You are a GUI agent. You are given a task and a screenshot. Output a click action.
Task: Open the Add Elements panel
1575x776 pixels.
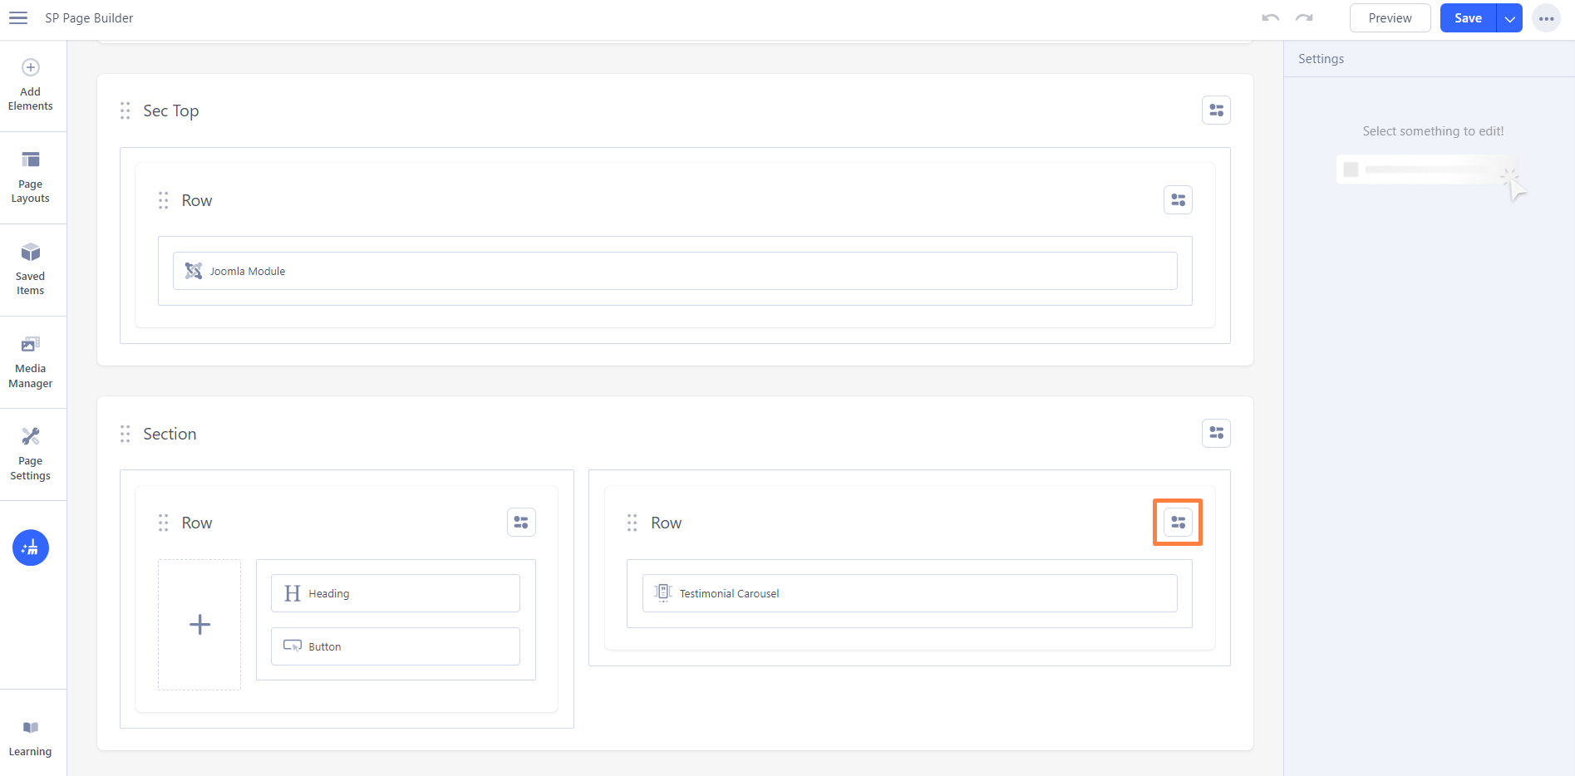point(31,85)
